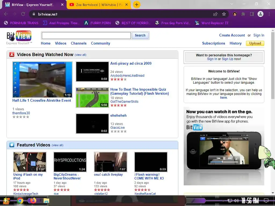Open Using iFlash on my iPod thumbnail
This screenshot has height=206, width=275.
[30, 162]
